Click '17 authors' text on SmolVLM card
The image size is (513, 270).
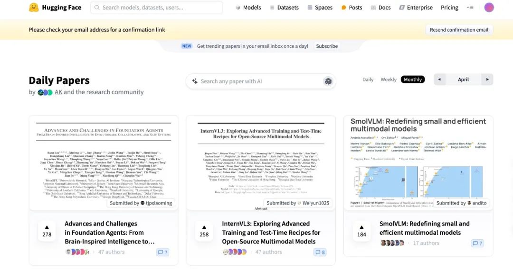click(x=426, y=243)
